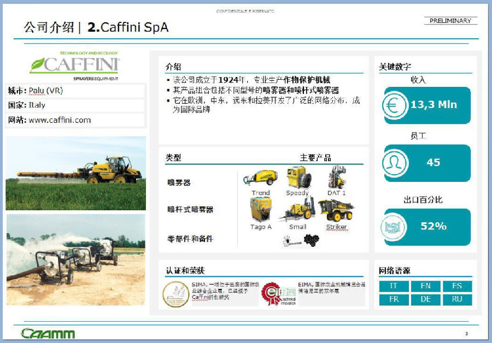The height and width of the screenshot is (343, 492).
Task: Click the city value 'Palu (VR)'
Action: (x=46, y=91)
